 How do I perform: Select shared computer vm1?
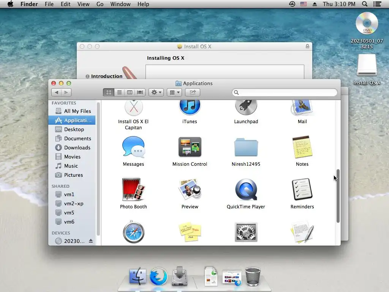[x=72, y=194]
